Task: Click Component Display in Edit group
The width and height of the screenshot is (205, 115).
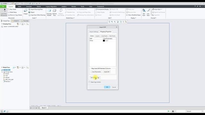Action: pyautogui.click(x=102, y=9)
